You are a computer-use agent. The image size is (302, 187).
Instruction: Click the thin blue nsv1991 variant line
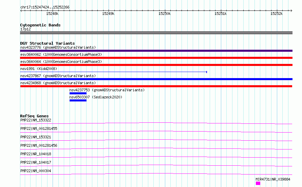[113, 72]
